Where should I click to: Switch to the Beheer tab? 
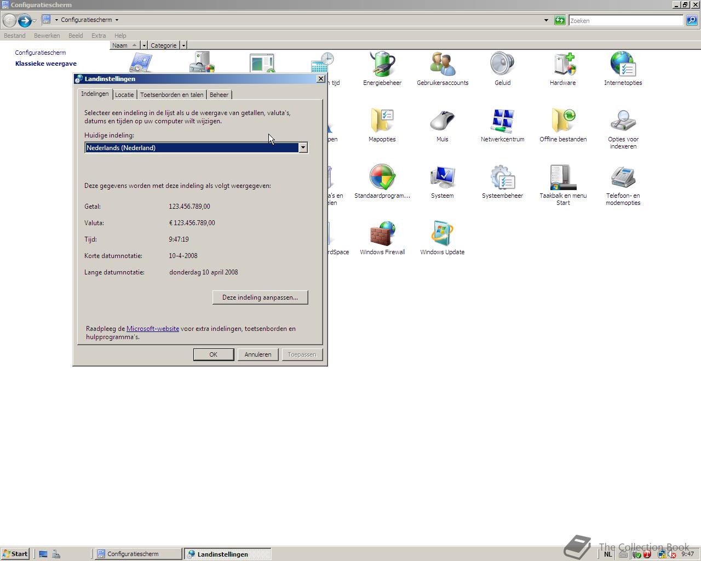pos(219,95)
